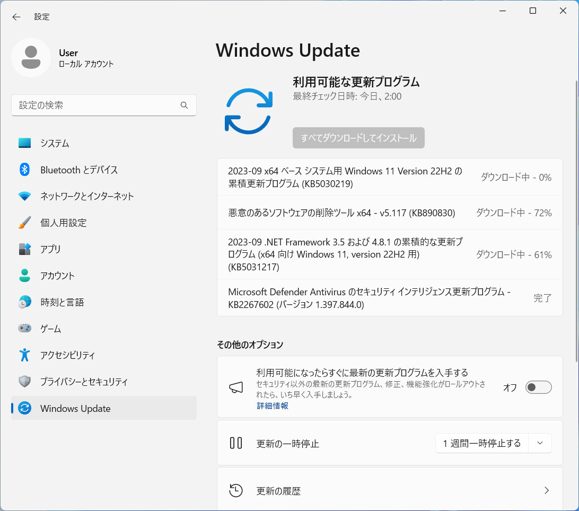This screenshot has height=511, width=579.
Task: Click the Wi-Fi network icon
Action: click(25, 196)
